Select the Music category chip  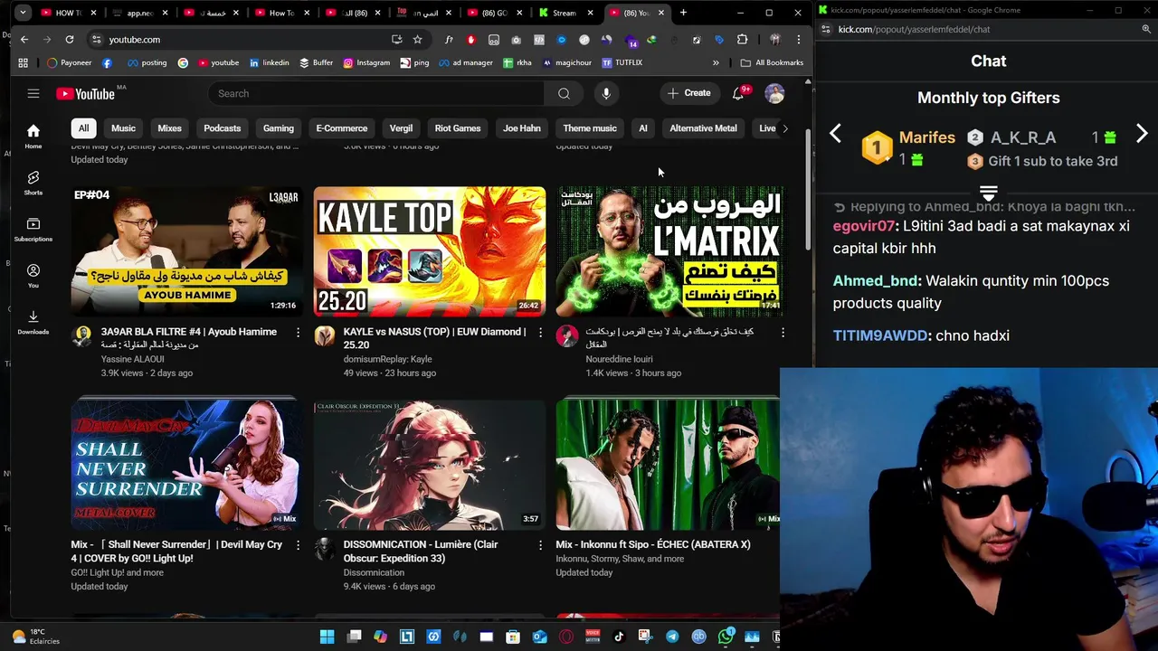[x=123, y=128]
